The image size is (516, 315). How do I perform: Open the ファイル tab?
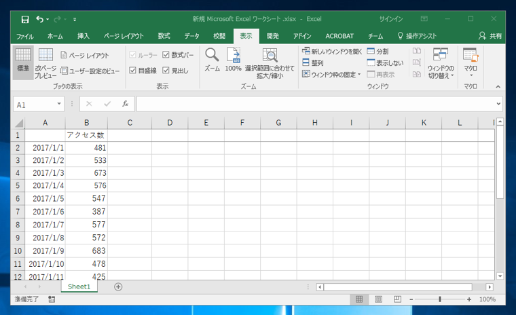click(25, 36)
